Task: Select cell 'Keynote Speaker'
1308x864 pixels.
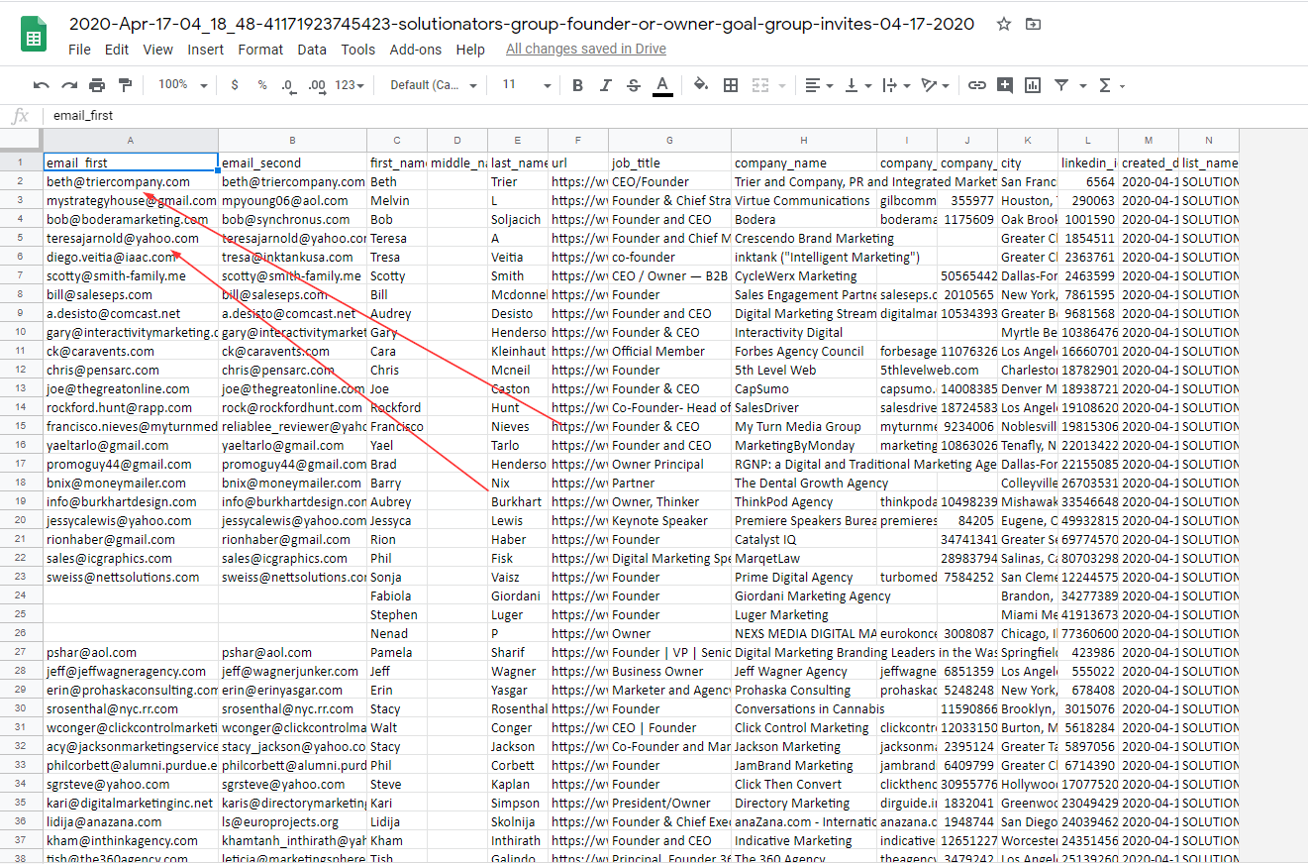Action: click(670, 520)
